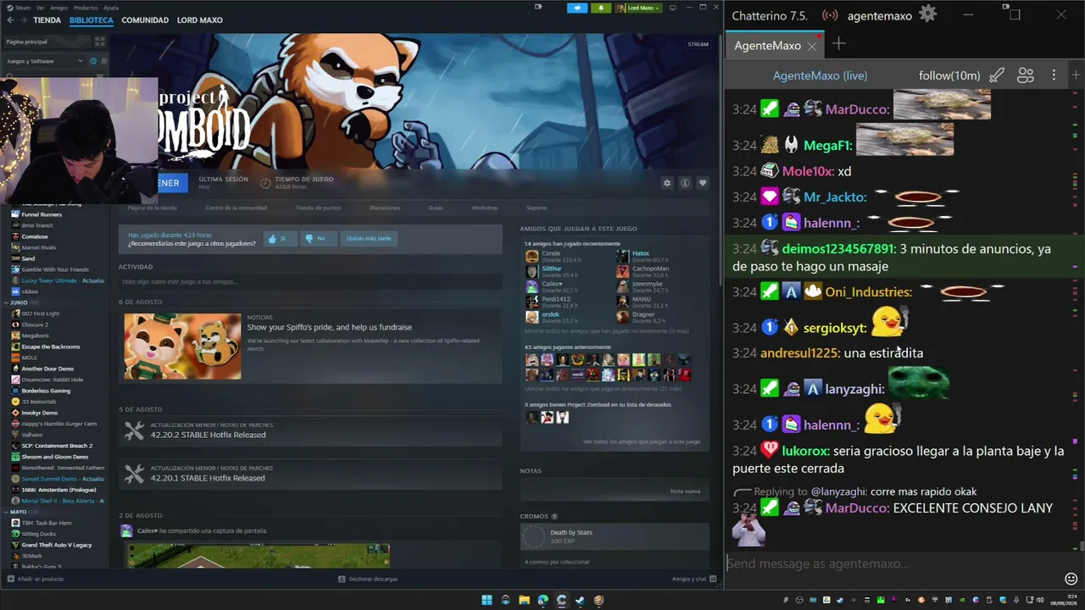Open the Lord Maxo account dropdown

coord(637,8)
